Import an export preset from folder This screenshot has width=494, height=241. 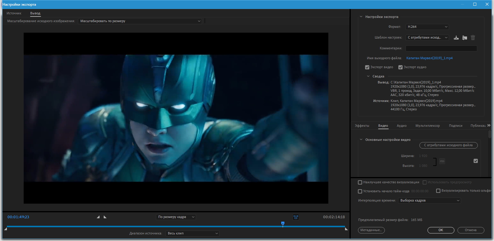[464, 38]
